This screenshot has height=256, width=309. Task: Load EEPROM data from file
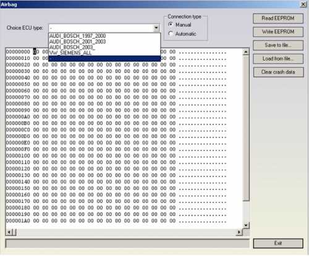tap(278, 59)
